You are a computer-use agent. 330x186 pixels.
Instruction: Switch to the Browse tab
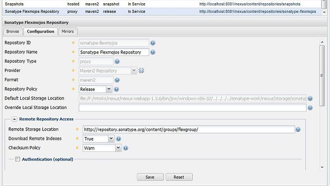coord(13,32)
